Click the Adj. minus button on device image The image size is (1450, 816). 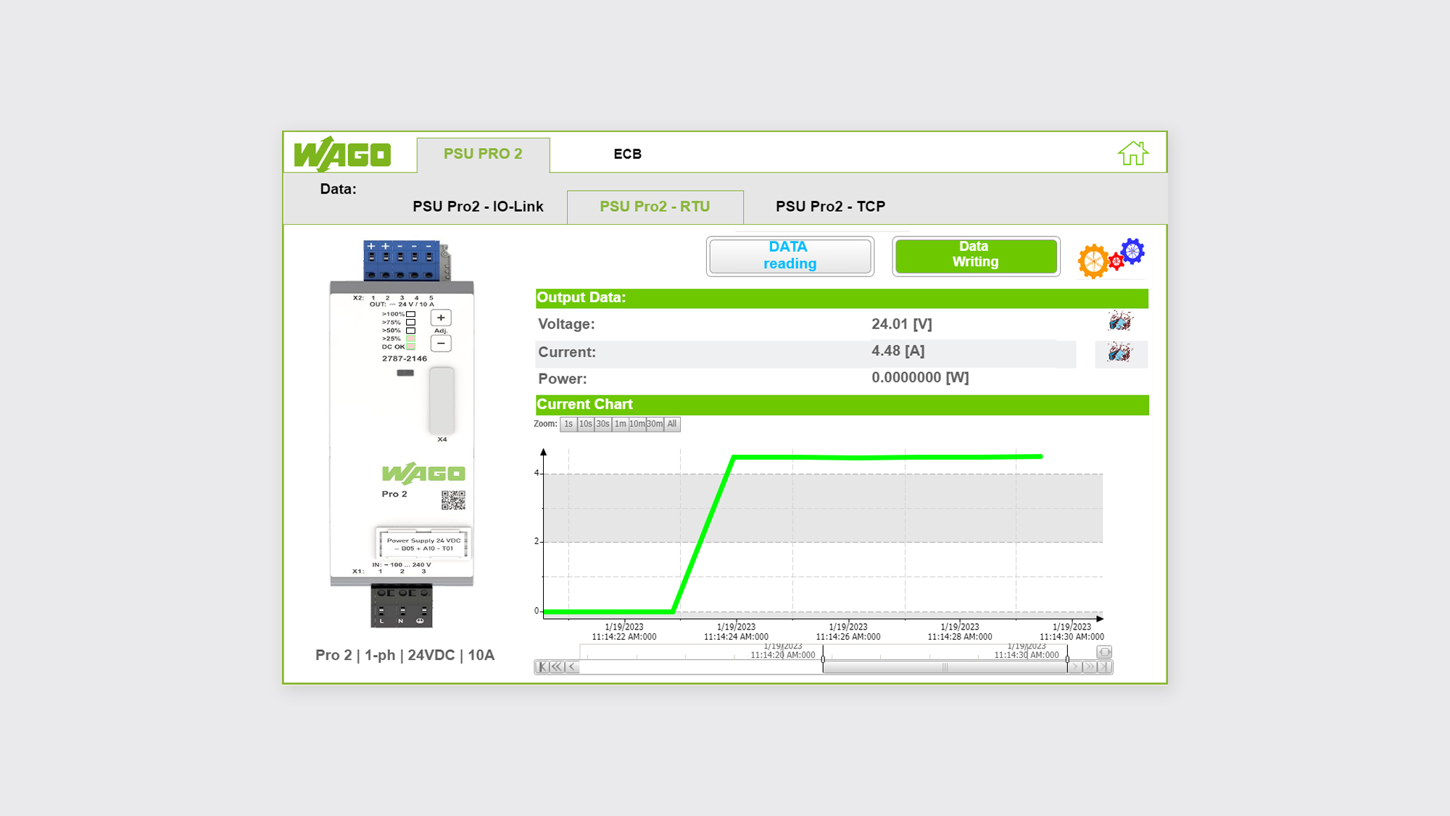(441, 343)
